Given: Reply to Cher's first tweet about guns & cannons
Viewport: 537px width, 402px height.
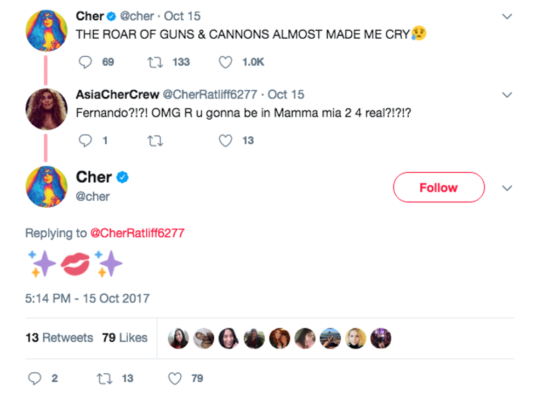Looking at the screenshot, I should coord(86,62).
